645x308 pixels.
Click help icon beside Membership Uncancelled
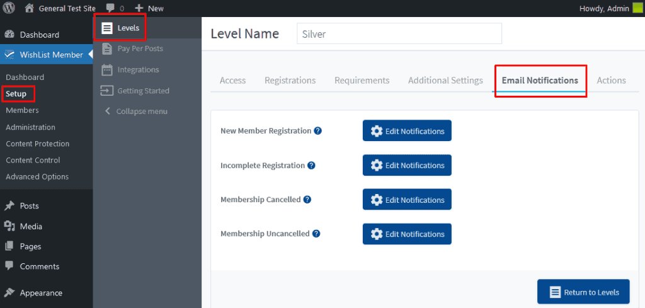tap(316, 234)
